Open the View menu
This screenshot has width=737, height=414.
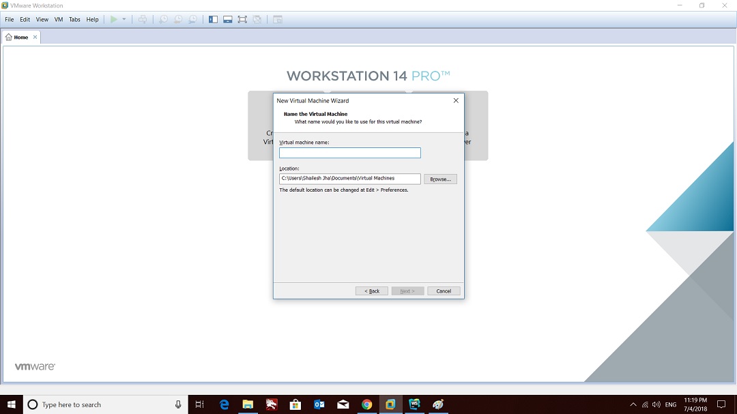[x=42, y=19]
